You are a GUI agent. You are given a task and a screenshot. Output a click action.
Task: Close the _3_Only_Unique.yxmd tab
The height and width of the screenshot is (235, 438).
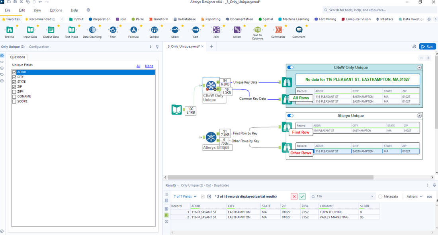tap(203, 47)
